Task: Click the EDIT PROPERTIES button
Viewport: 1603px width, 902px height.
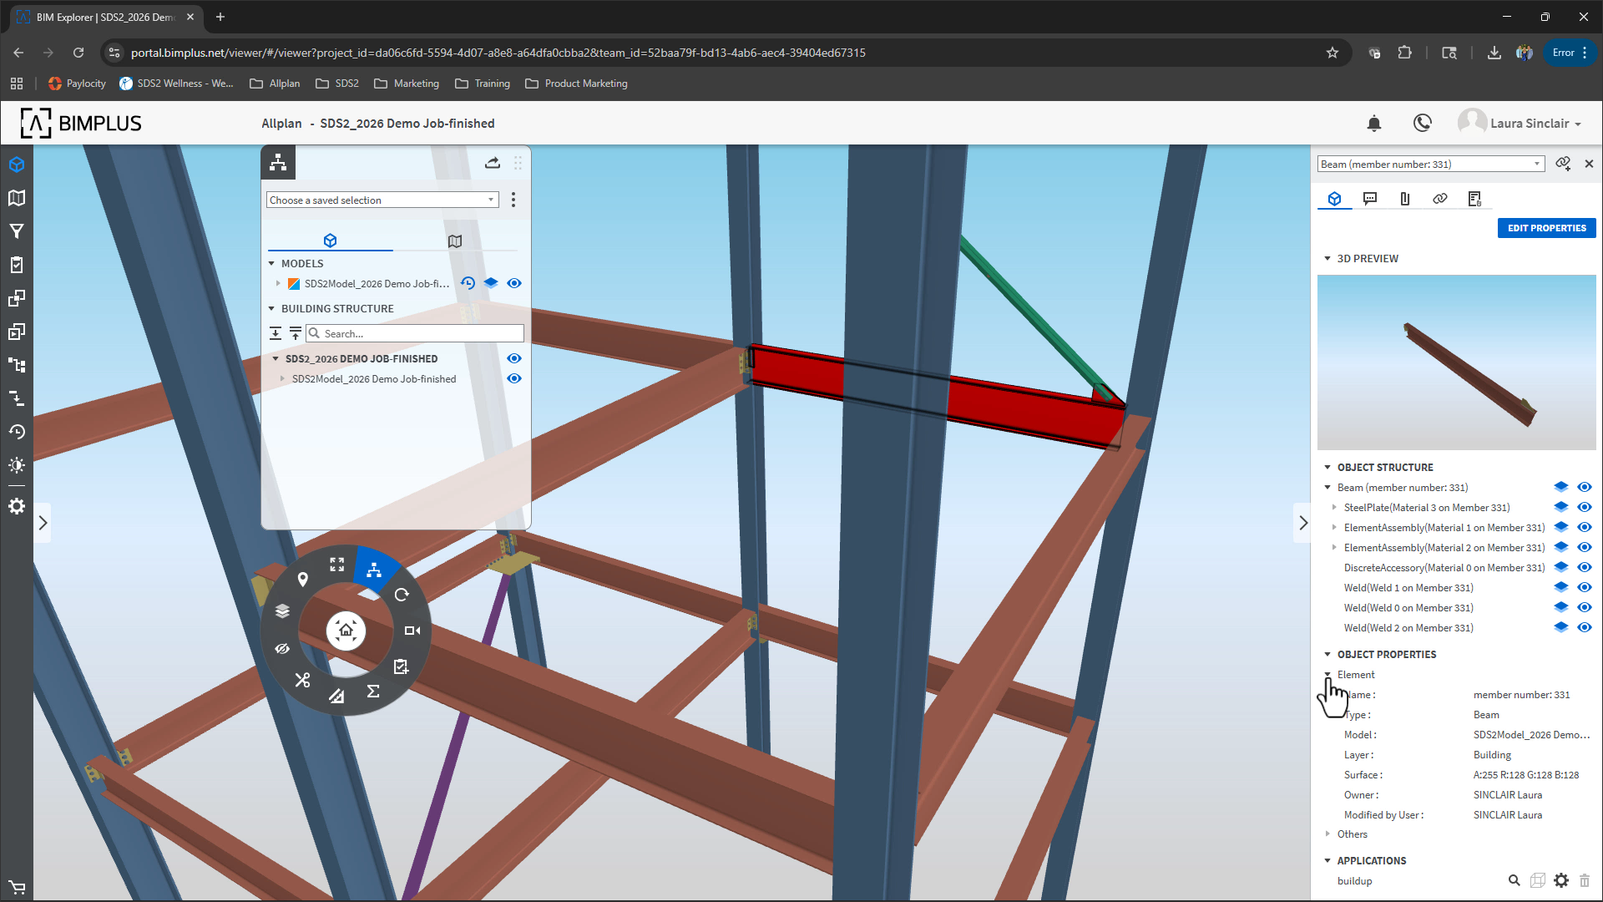Action: pos(1546,228)
